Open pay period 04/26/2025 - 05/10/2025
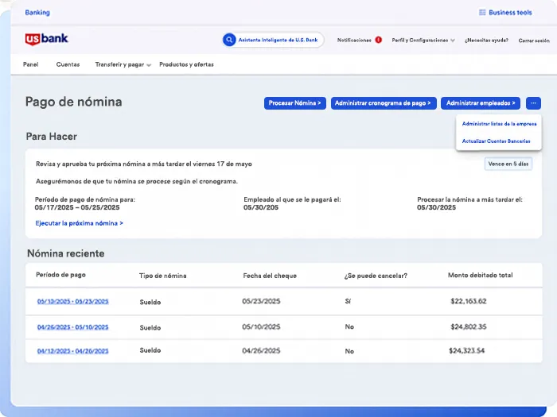This screenshot has height=417, width=557. (72, 327)
